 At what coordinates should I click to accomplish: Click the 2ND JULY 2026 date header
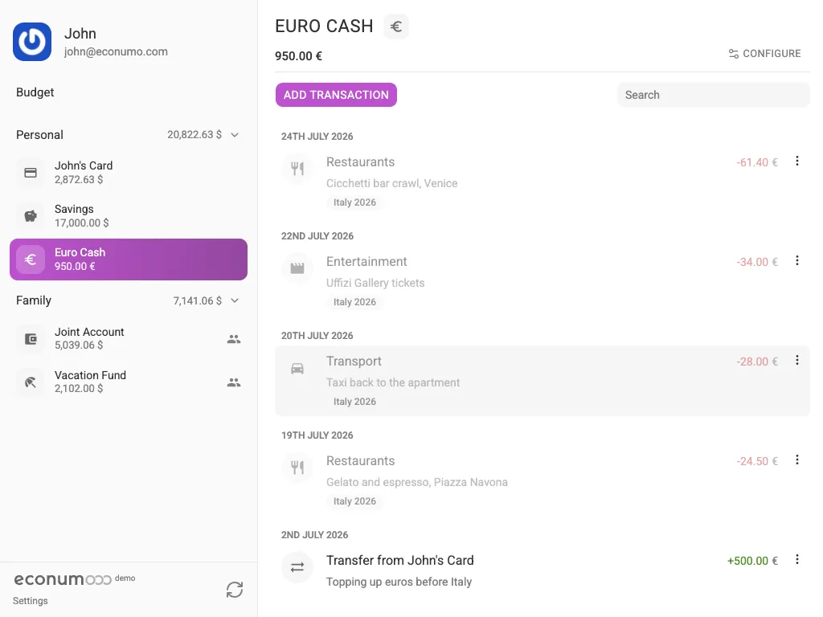tap(314, 535)
